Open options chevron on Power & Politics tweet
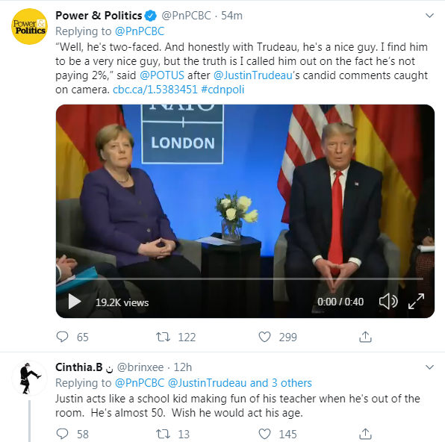 pos(429,16)
